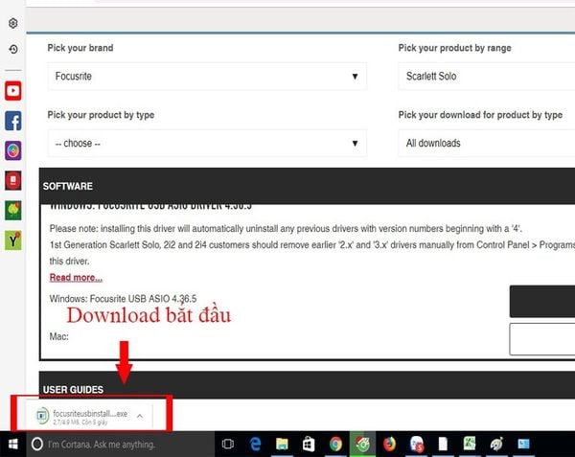Open the Windows Start menu

click(13, 445)
